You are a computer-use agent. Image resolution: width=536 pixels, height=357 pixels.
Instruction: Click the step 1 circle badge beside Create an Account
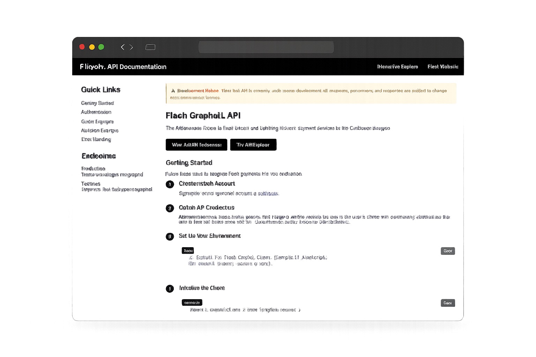[x=170, y=184]
